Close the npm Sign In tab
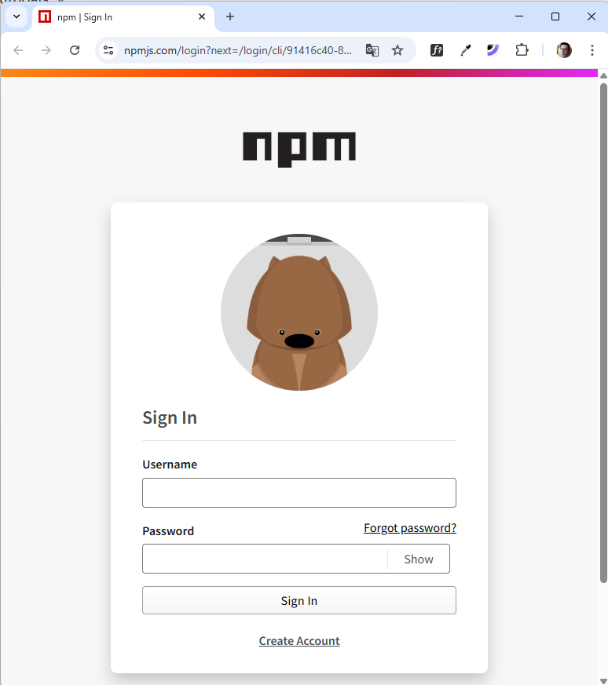This screenshot has width=608, height=685. pyautogui.click(x=202, y=16)
